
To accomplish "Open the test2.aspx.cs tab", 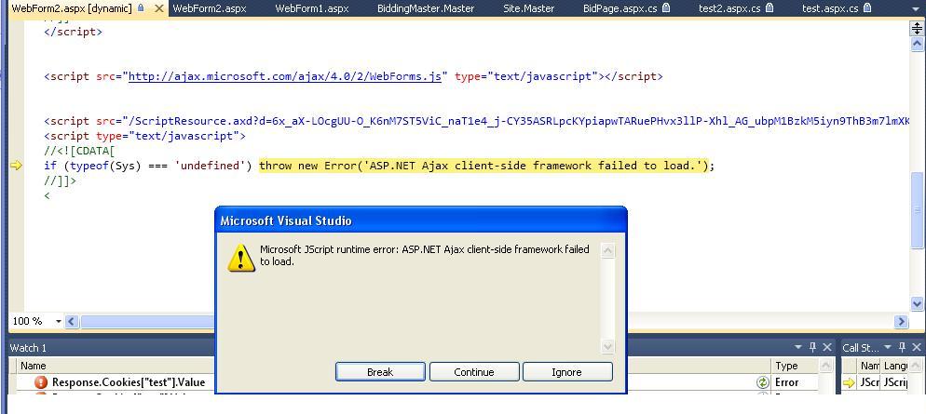I will point(729,8).
